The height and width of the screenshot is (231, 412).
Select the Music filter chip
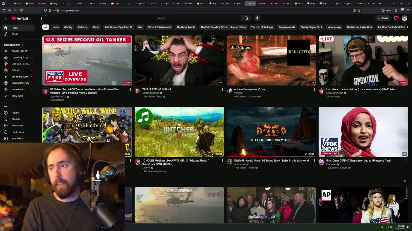coord(96,27)
